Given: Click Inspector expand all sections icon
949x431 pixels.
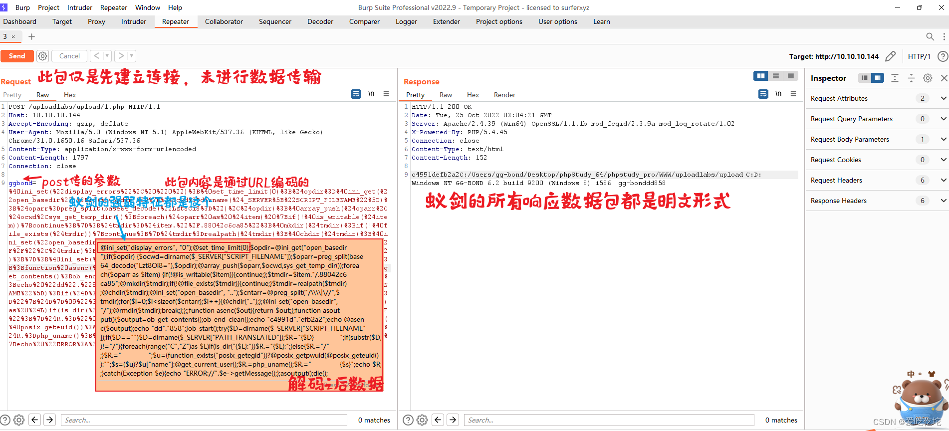Looking at the screenshot, I should coord(895,78).
